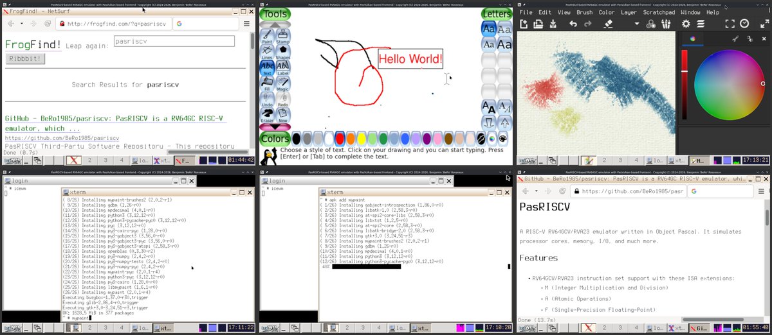Click MyPaint new canvas icon
The image size is (772, 335).
point(524,24)
